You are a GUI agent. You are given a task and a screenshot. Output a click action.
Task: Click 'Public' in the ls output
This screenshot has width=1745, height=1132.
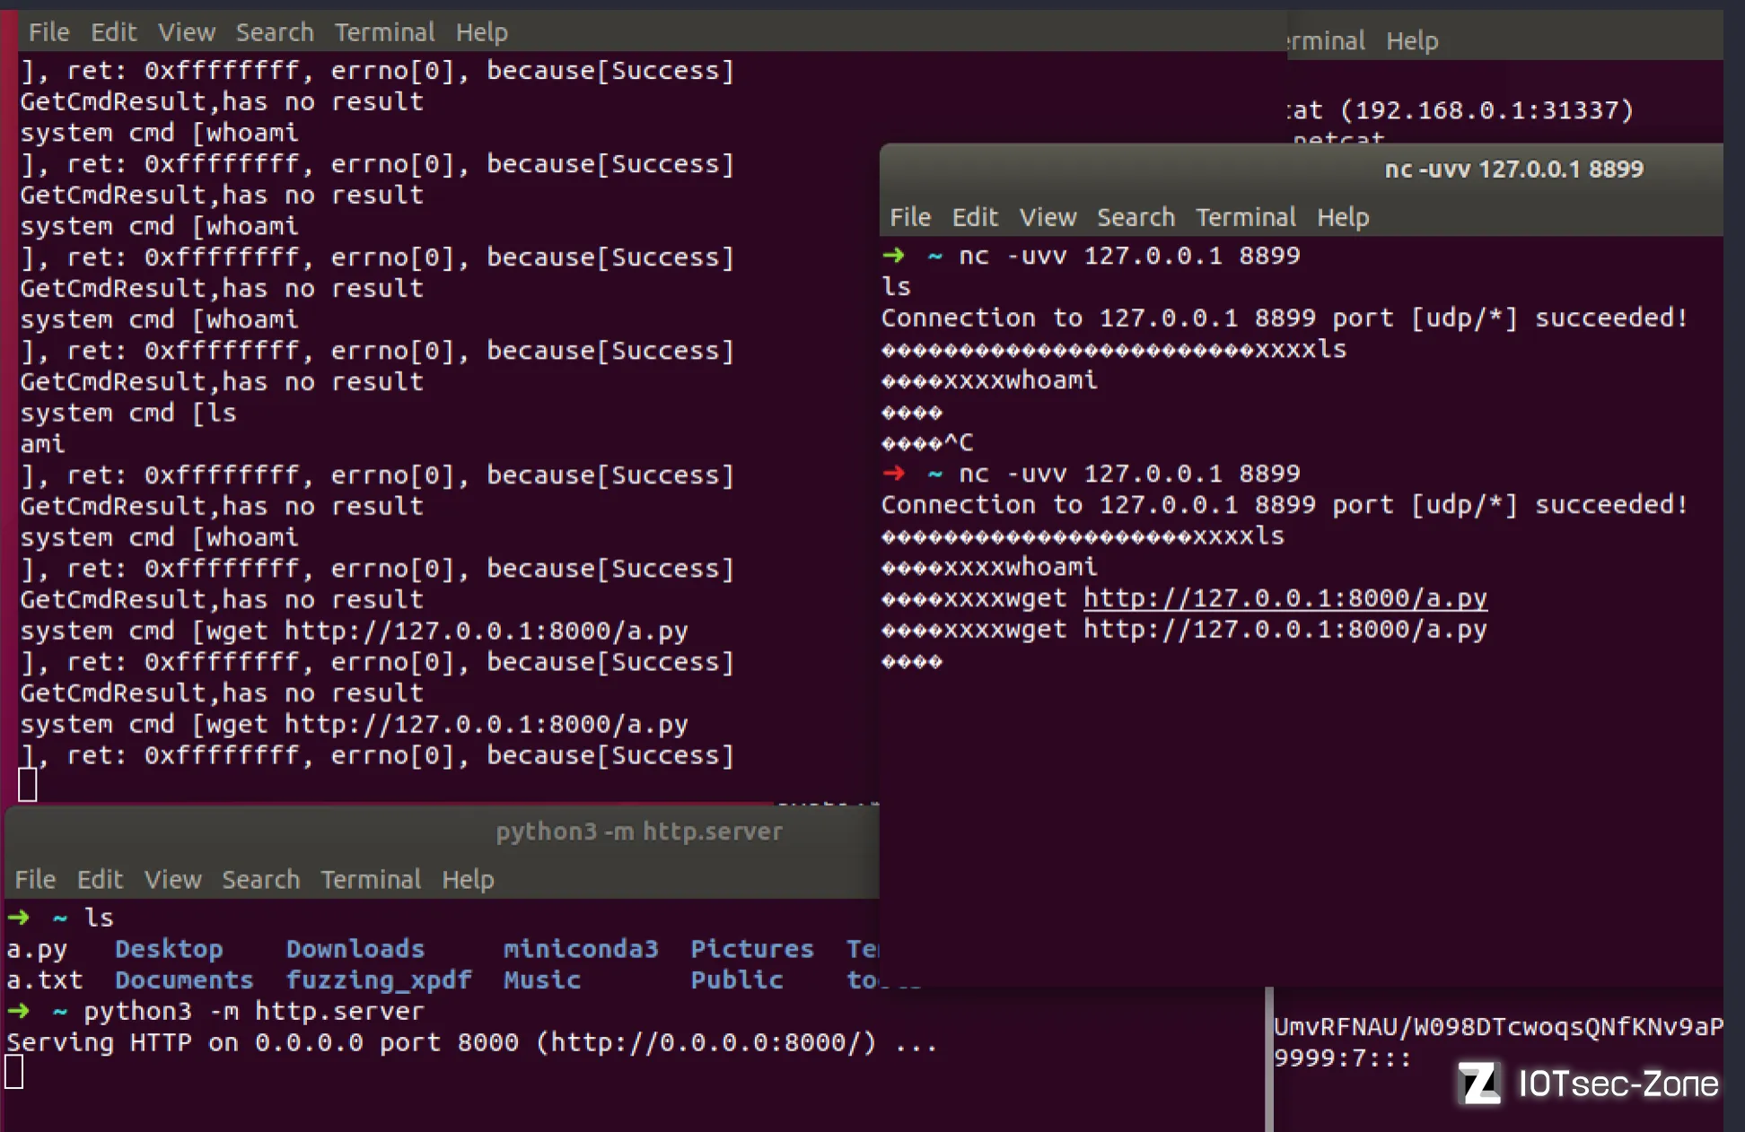pyautogui.click(x=737, y=980)
